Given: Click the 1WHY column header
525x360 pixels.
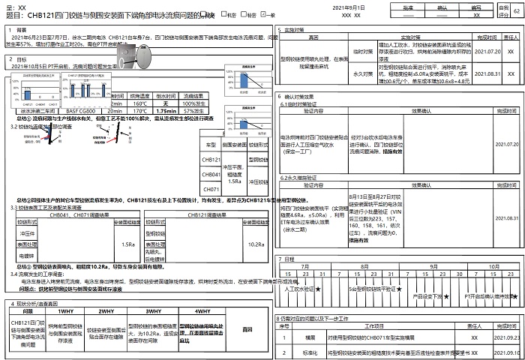Looking at the screenshot, I should [x=66, y=311].
